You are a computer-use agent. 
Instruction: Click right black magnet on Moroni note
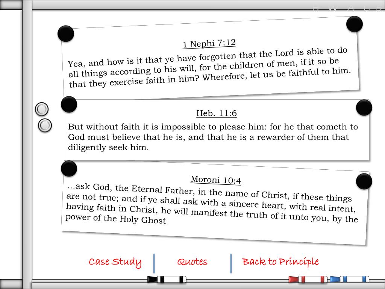point(364,181)
